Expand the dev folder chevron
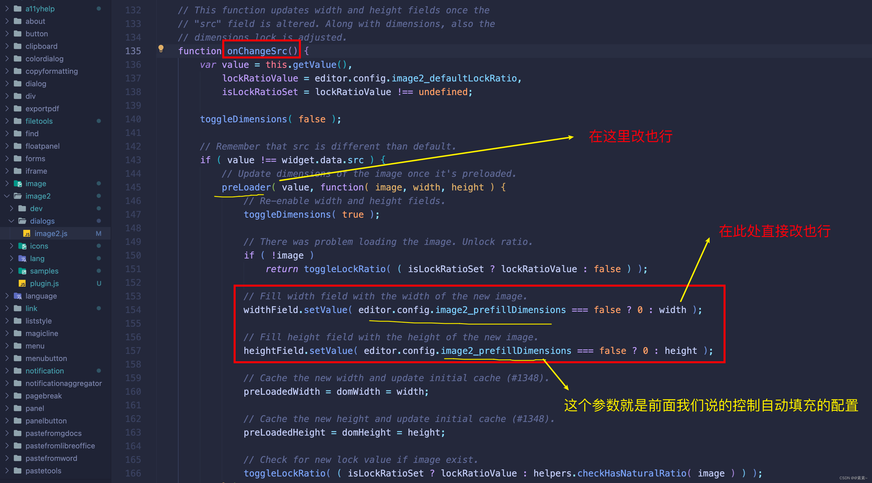Viewport: 872px width, 483px height. coord(12,209)
